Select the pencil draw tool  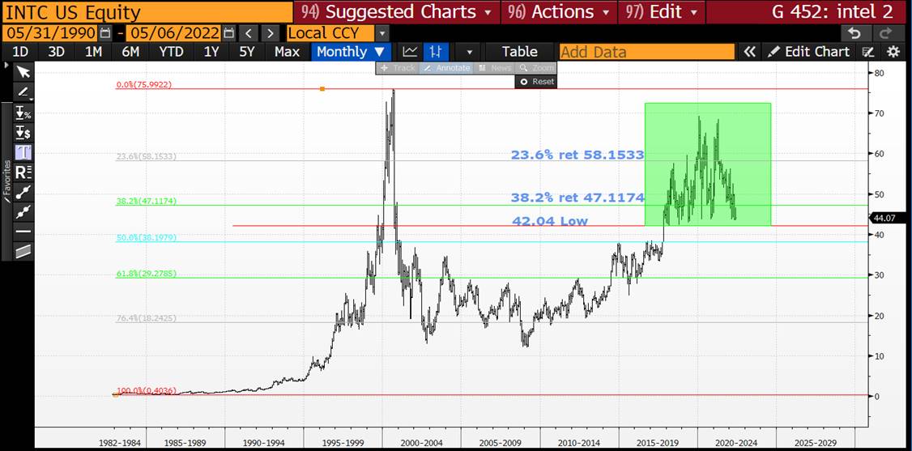coord(23,91)
